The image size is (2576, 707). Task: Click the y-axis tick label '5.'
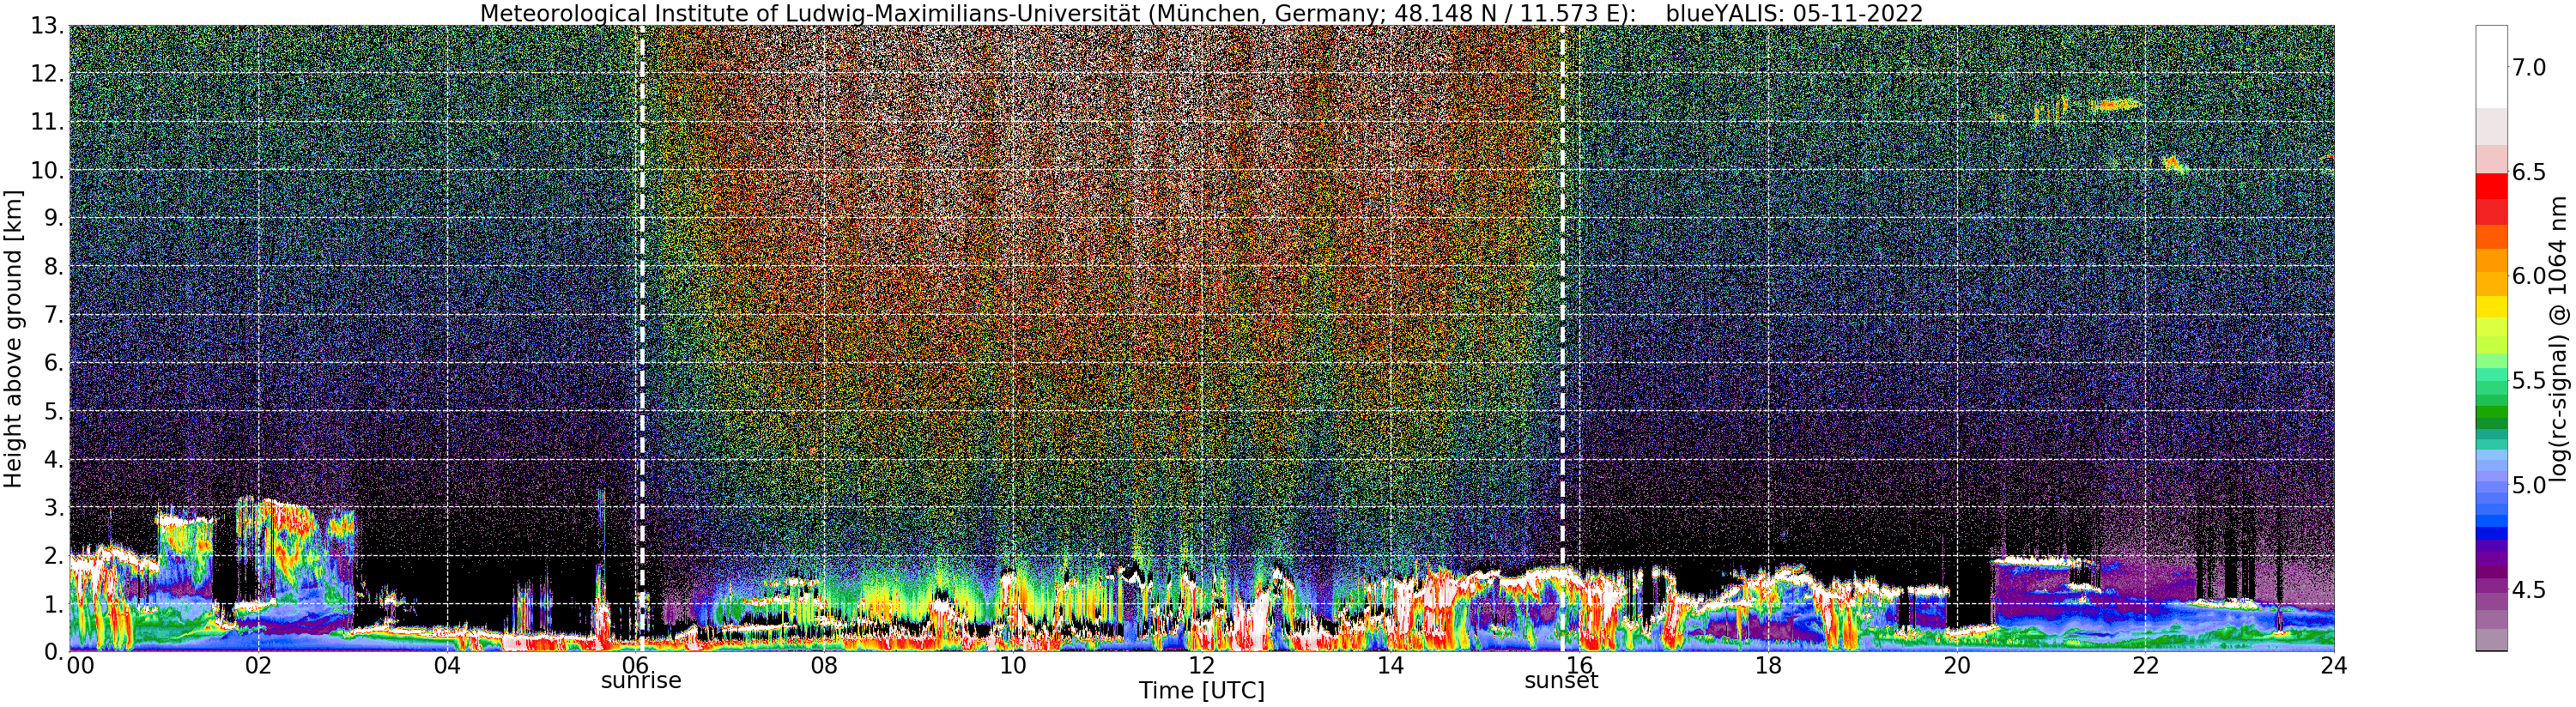(54, 411)
